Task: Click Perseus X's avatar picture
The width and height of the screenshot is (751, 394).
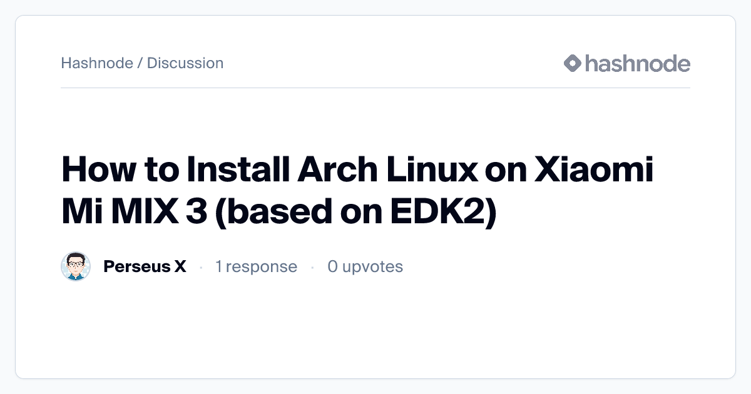Action: [76, 267]
